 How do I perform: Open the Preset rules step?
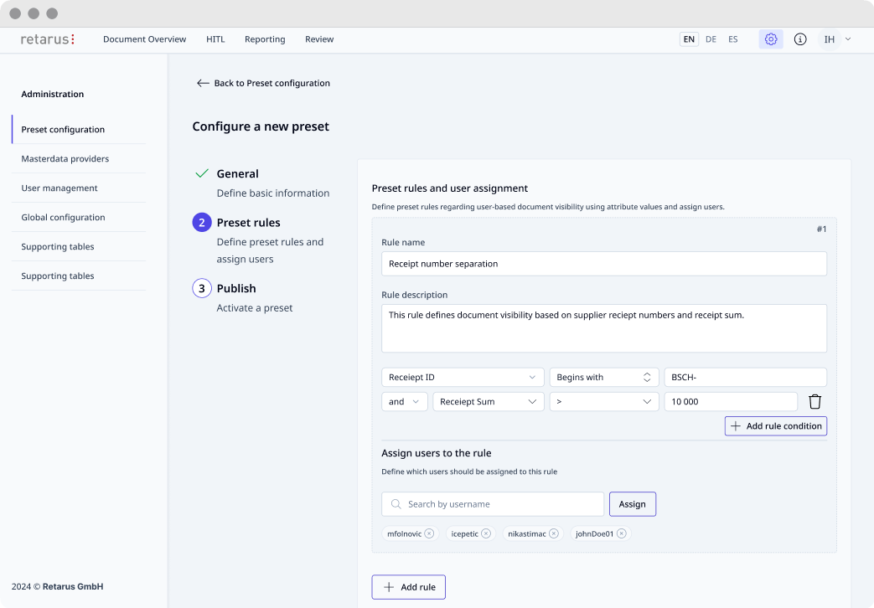coord(249,223)
